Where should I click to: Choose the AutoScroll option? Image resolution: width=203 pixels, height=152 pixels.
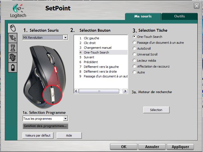[x=134, y=49]
